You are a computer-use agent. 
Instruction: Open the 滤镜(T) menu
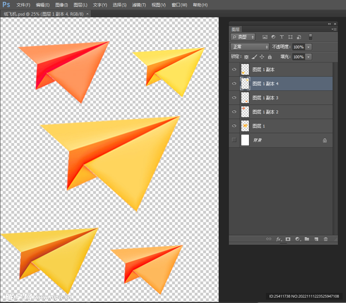(x=139, y=5)
